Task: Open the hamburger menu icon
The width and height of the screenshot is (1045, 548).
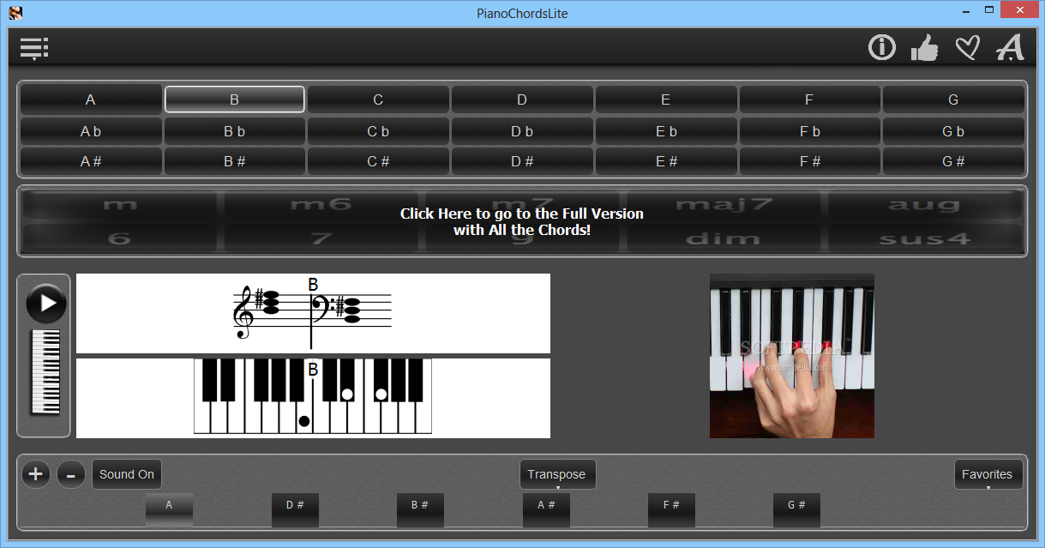Action: point(33,48)
